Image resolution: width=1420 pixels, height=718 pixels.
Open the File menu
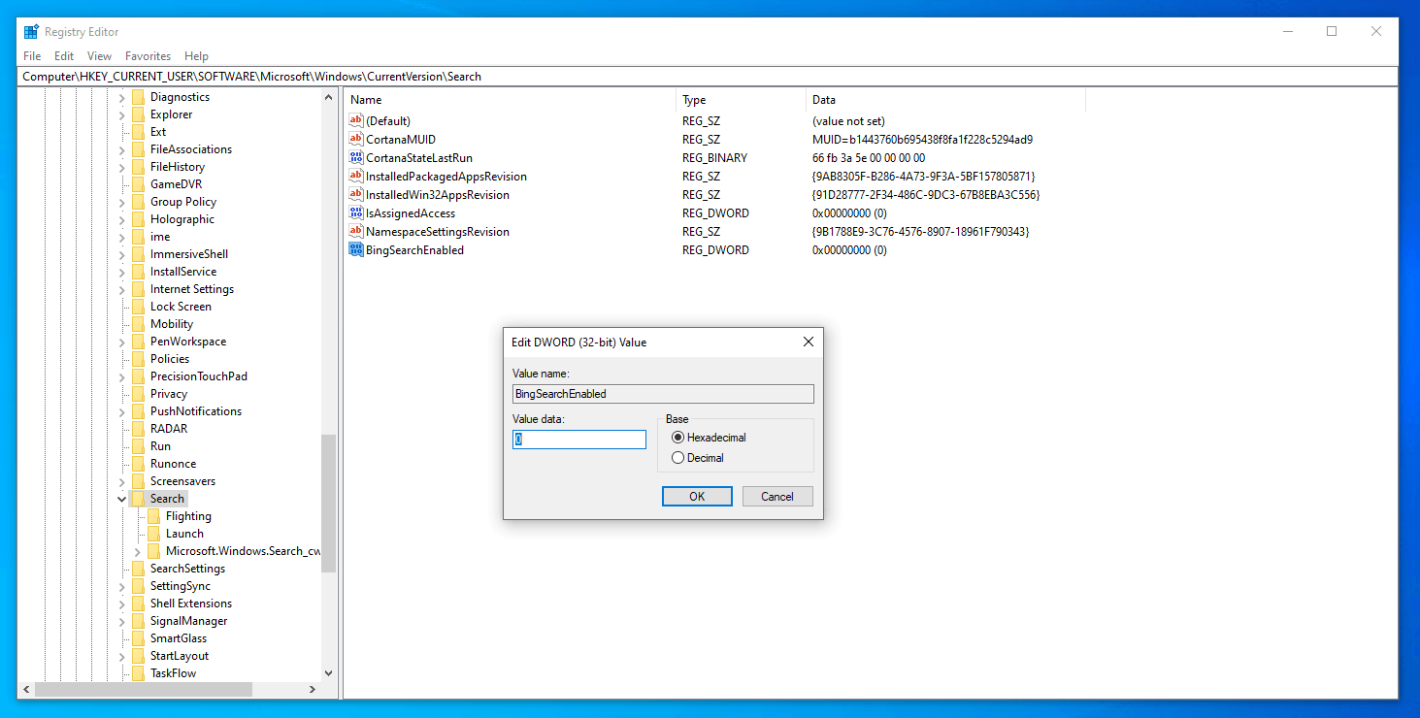[32, 56]
